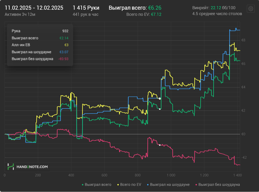This screenshot has height=192, width=259.
Task: Click '4.5 среднее число столов' text
Action: [217, 14]
